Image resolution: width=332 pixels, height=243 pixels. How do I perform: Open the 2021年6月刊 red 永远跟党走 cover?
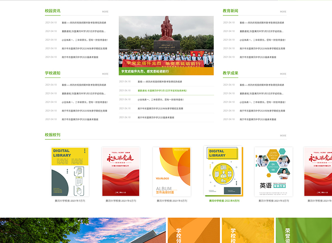(121, 172)
